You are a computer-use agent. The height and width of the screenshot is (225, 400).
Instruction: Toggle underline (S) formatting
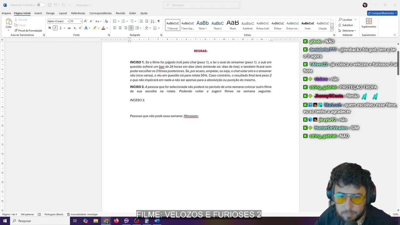coord(61,28)
